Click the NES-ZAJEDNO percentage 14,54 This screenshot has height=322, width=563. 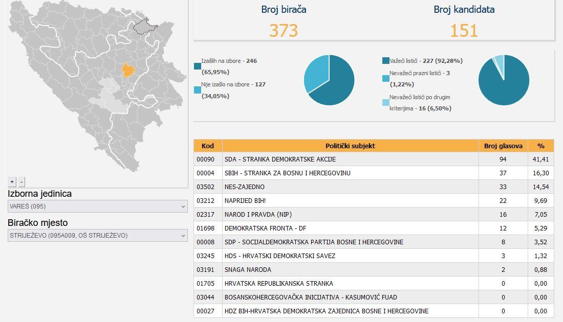click(541, 187)
